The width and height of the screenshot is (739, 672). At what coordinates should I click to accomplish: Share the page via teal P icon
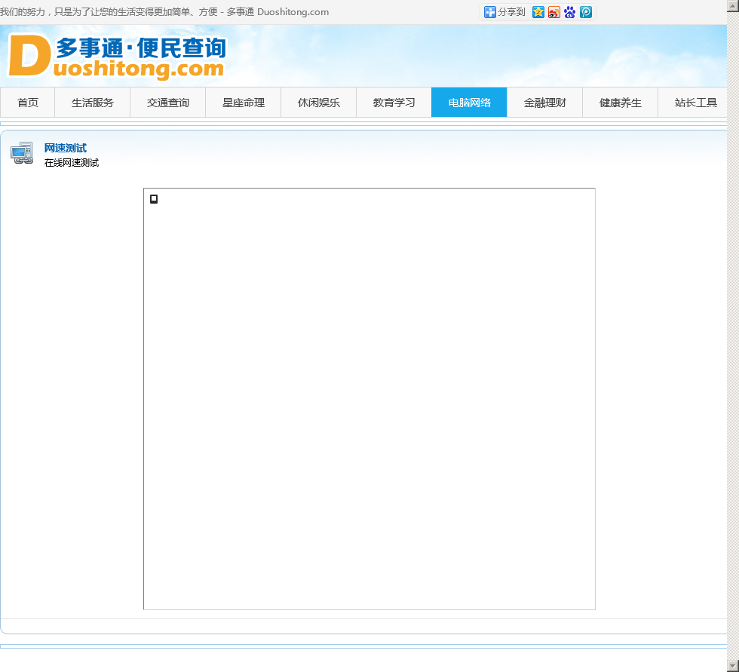coord(586,12)
